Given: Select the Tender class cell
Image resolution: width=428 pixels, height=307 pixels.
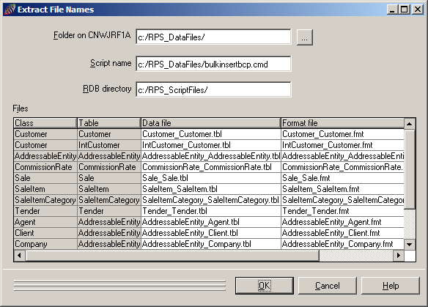Looking at the screenshot, I should tap(45, 211).
